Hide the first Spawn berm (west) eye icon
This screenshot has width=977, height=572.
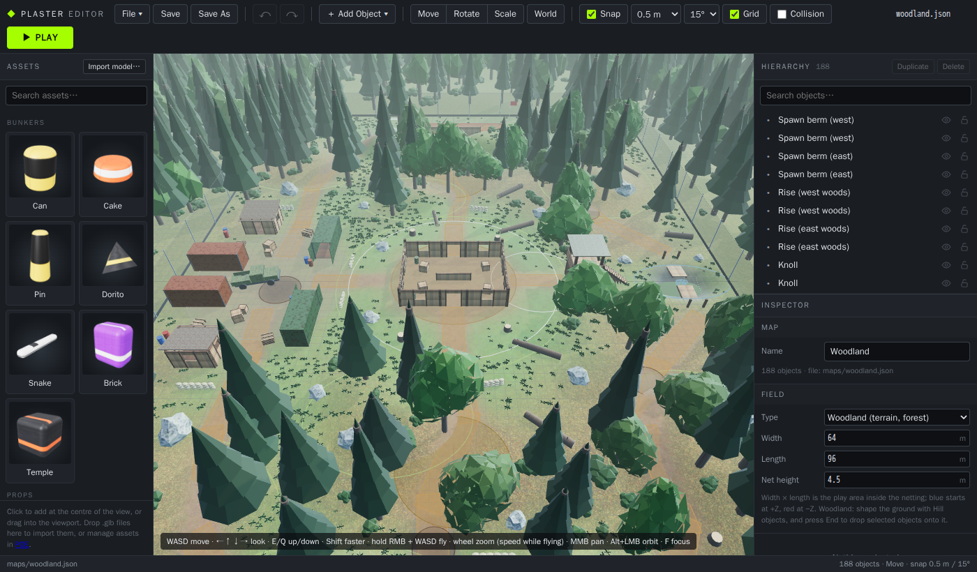pyautogui.click(x=946, y=120)
